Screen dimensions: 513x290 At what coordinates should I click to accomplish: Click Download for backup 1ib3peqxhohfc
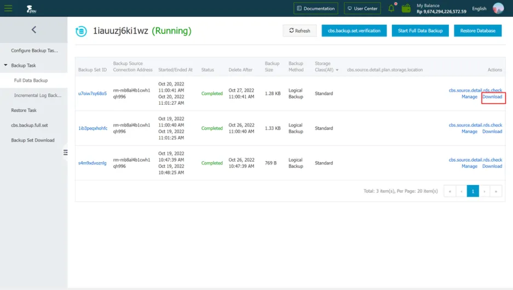(492, 132)
